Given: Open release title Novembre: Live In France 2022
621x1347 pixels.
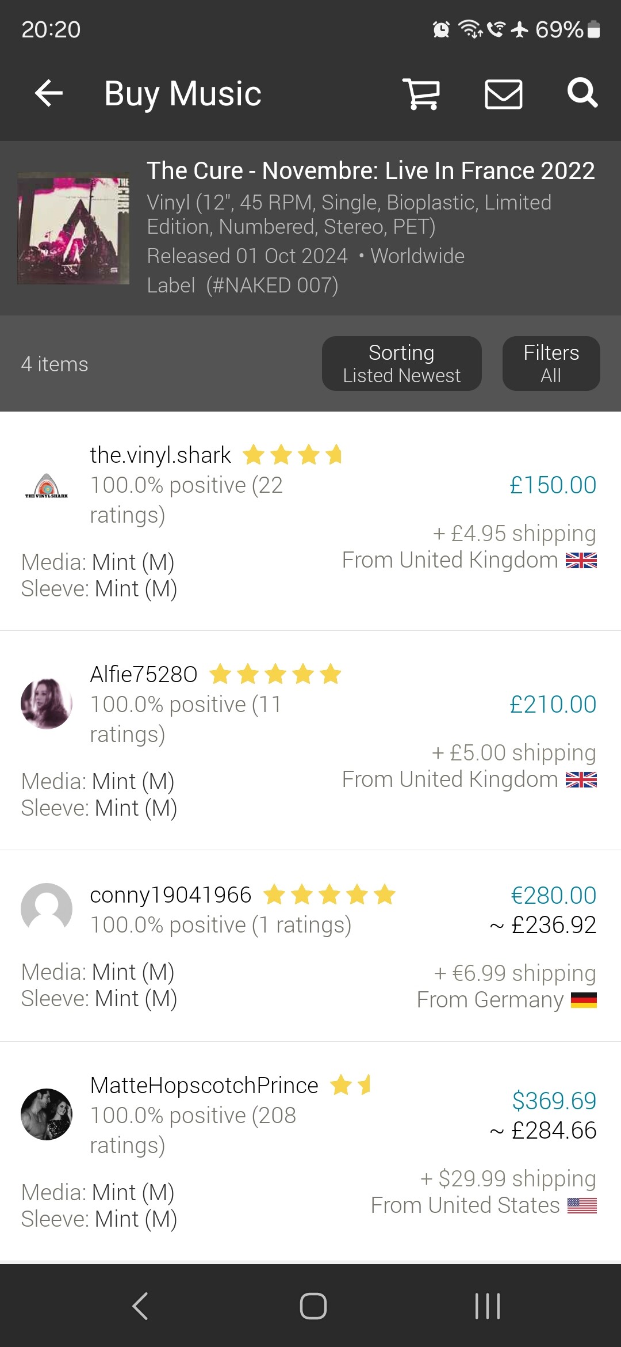Looking at the screenshot, I should pyautogui.click(x=370, y=171).
